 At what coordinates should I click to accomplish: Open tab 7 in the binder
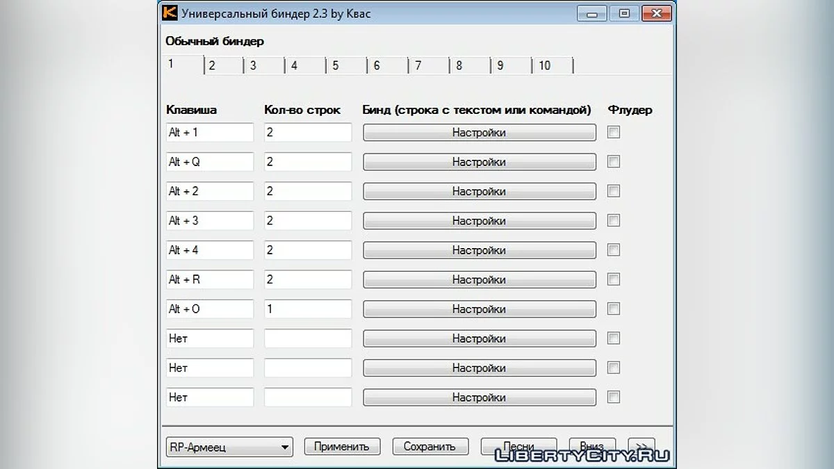[x=418, y=65]
